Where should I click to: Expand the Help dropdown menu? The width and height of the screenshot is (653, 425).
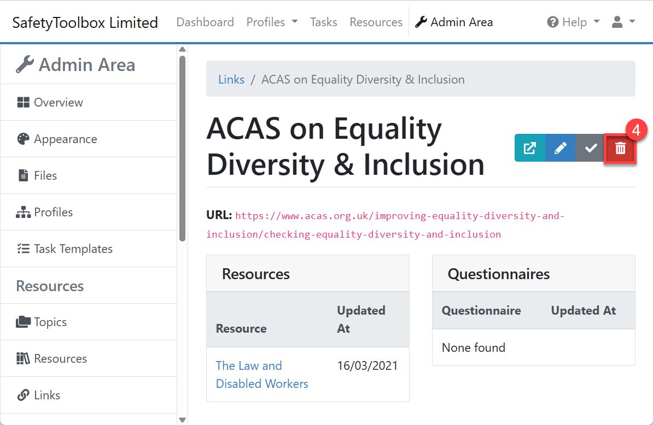[573, 22]
